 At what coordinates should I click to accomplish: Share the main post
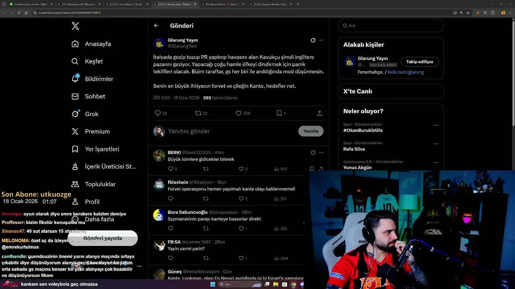point(319,113)
